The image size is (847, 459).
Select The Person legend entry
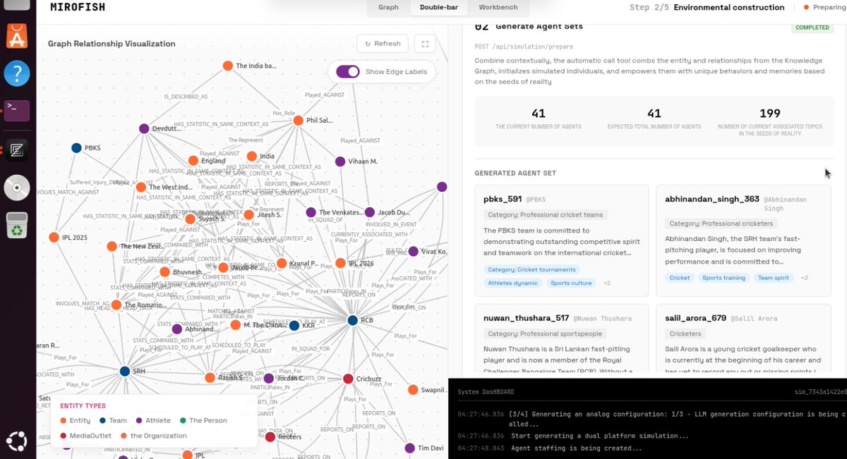click(204, 421)
